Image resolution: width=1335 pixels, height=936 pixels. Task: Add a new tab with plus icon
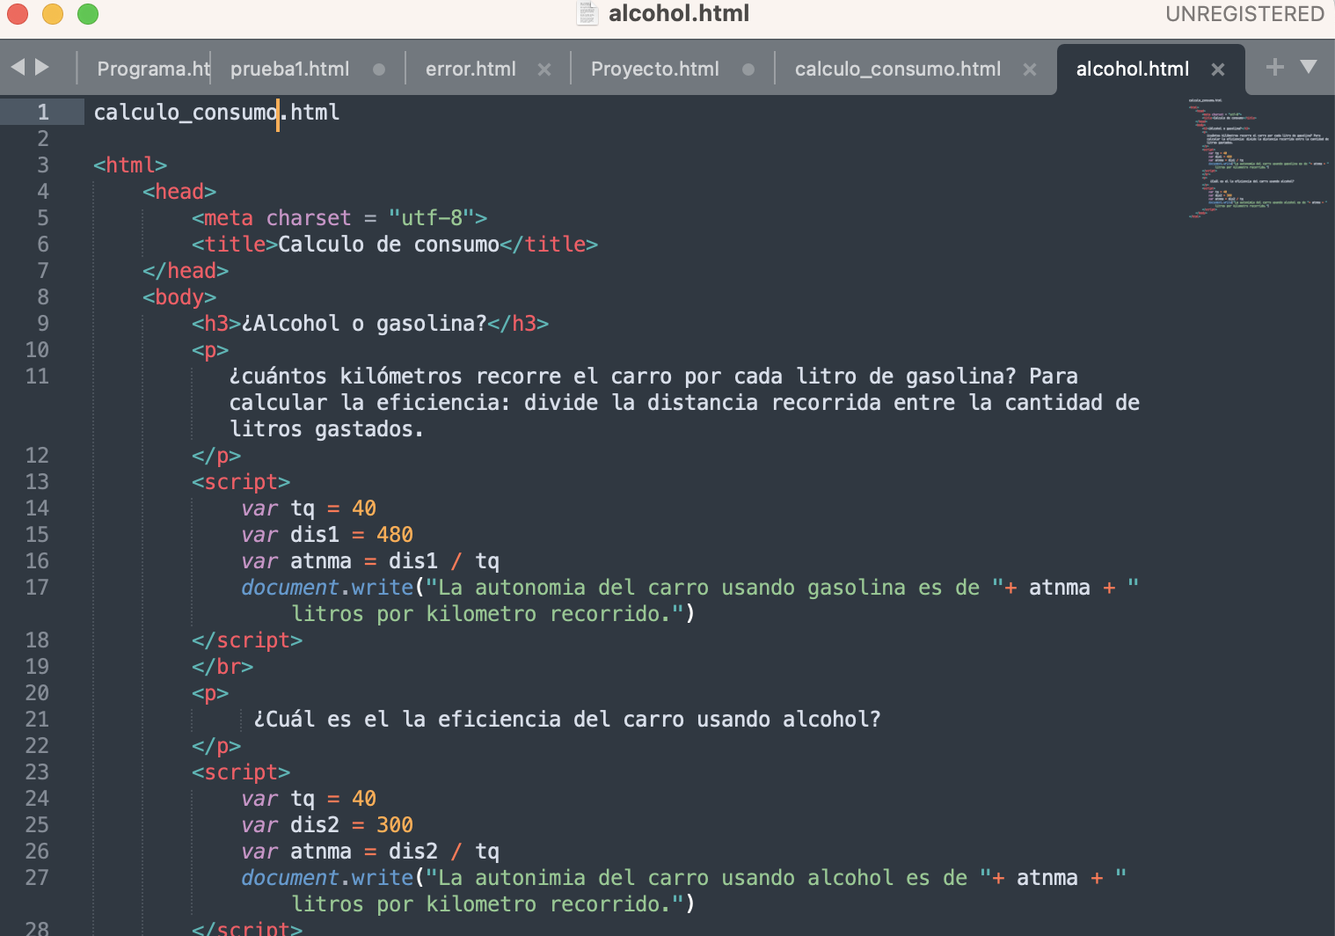pos(1275,67)
